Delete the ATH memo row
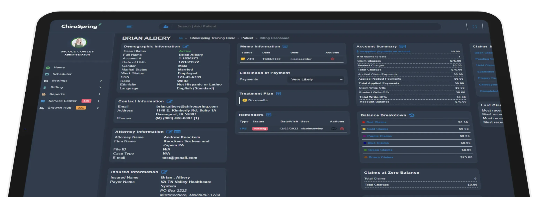The height and width of the screenshot is (197, 540). click(332, 59)
